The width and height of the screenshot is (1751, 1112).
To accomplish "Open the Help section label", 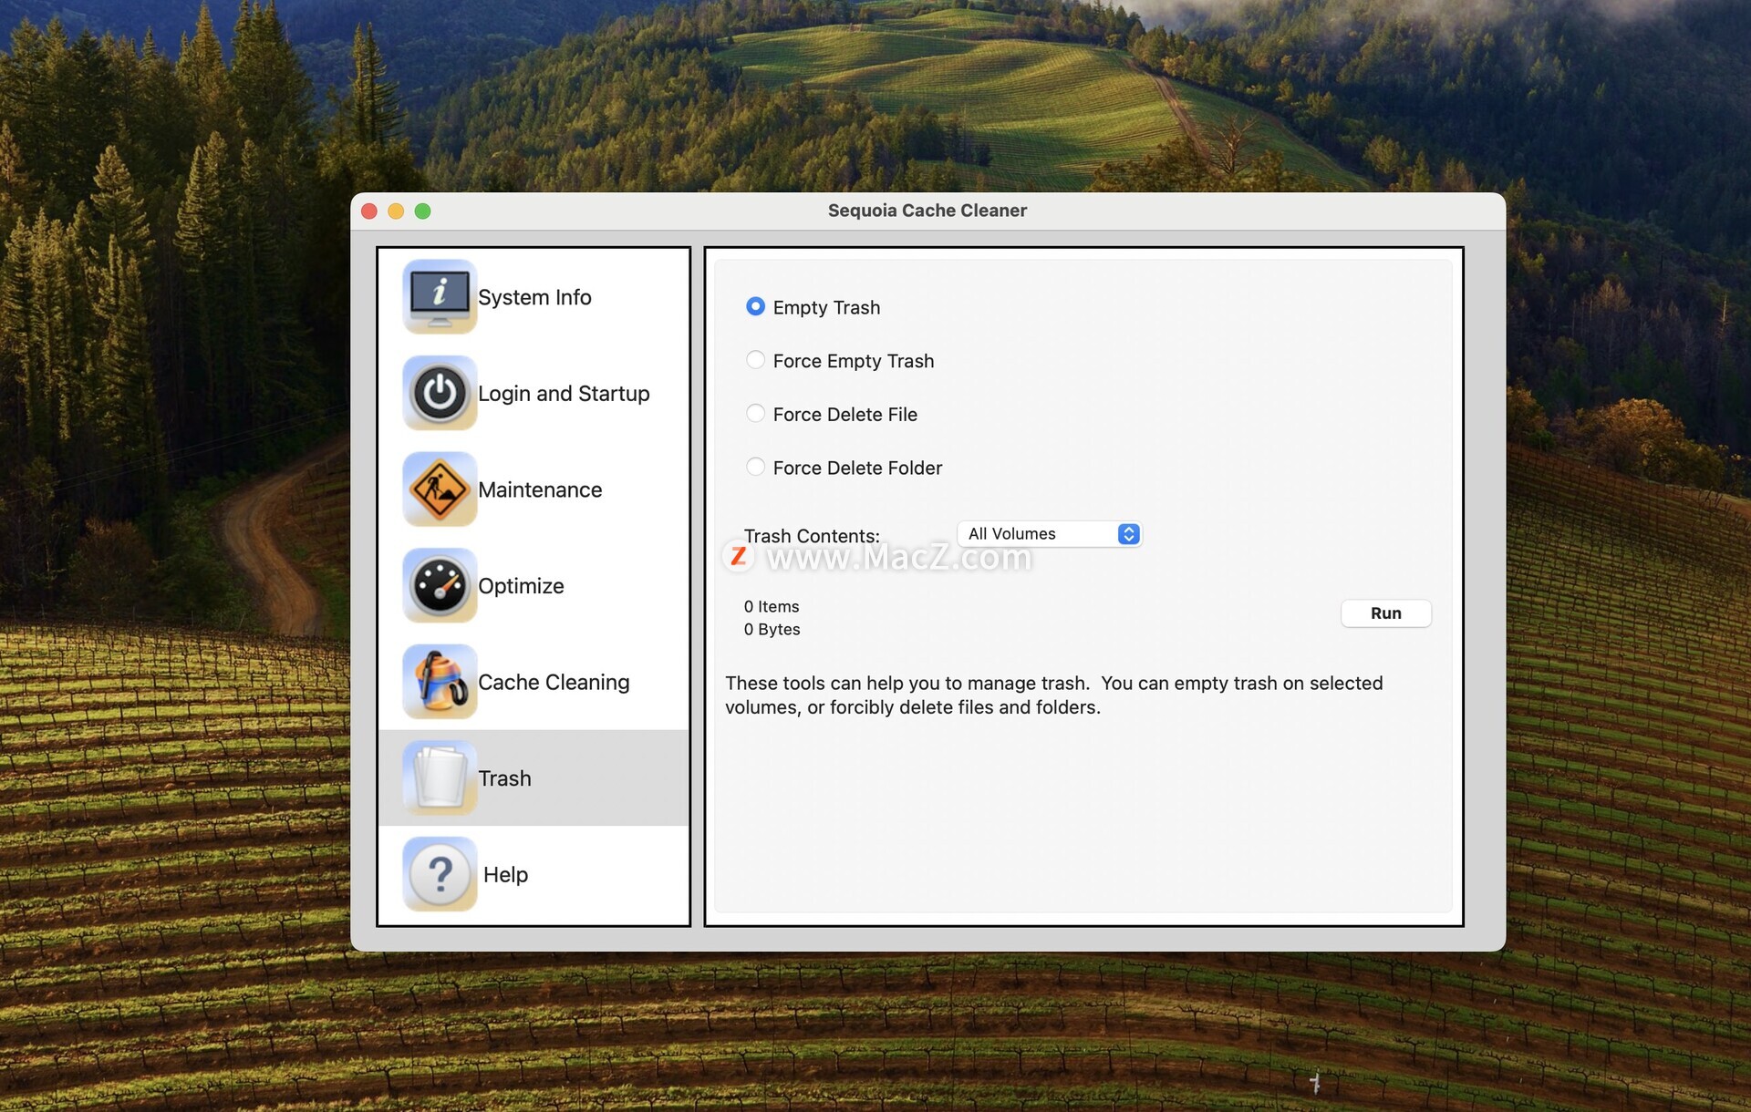I will (x=505, y=874).
